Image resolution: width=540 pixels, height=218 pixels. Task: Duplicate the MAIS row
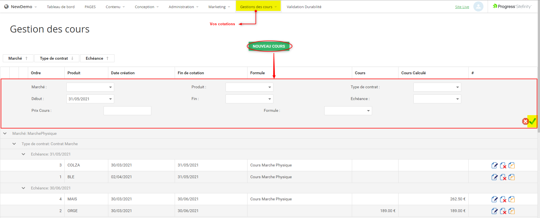pos(512,199)
